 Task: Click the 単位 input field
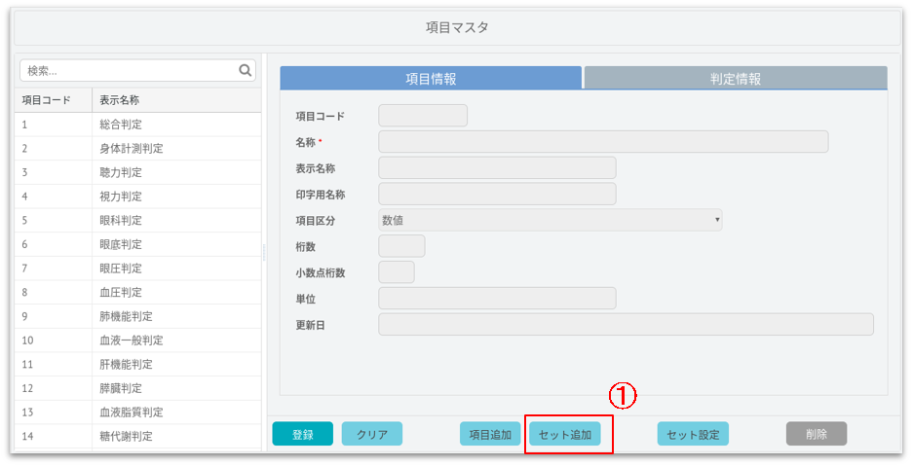pyautogui.click(x=497, y=299)
